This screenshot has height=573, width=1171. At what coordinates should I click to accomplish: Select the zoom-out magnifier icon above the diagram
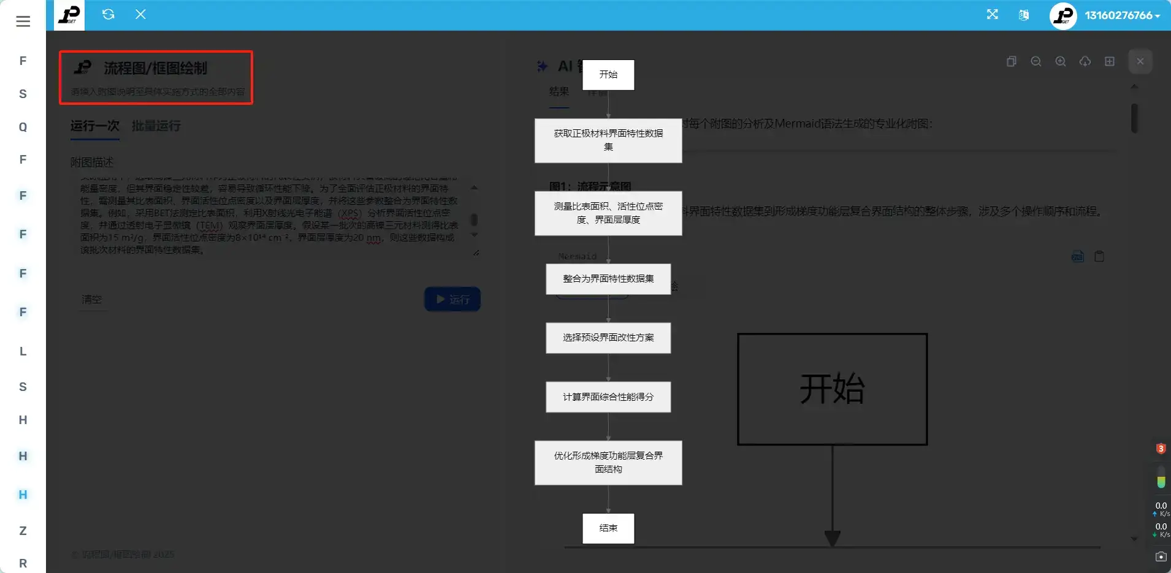point(1036,61)
